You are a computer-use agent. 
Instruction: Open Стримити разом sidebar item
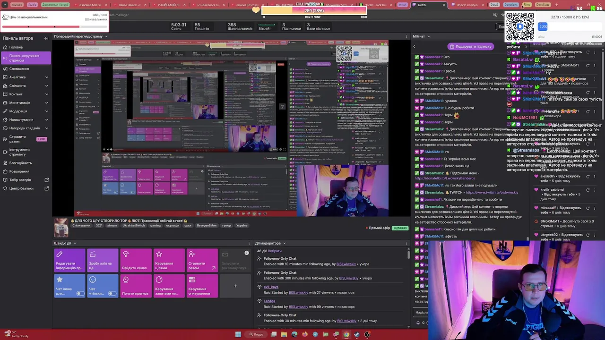click(x=26, y=139)
